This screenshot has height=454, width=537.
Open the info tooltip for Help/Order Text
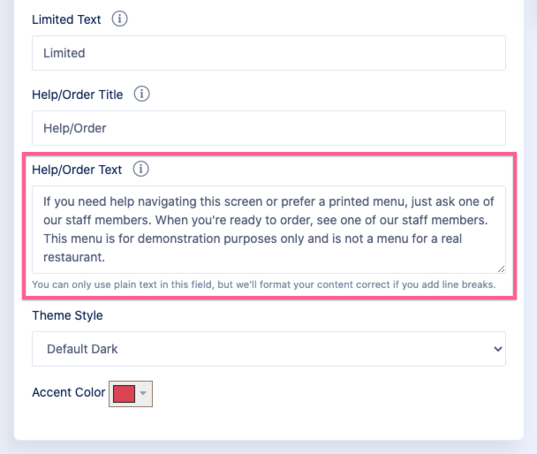141,169
